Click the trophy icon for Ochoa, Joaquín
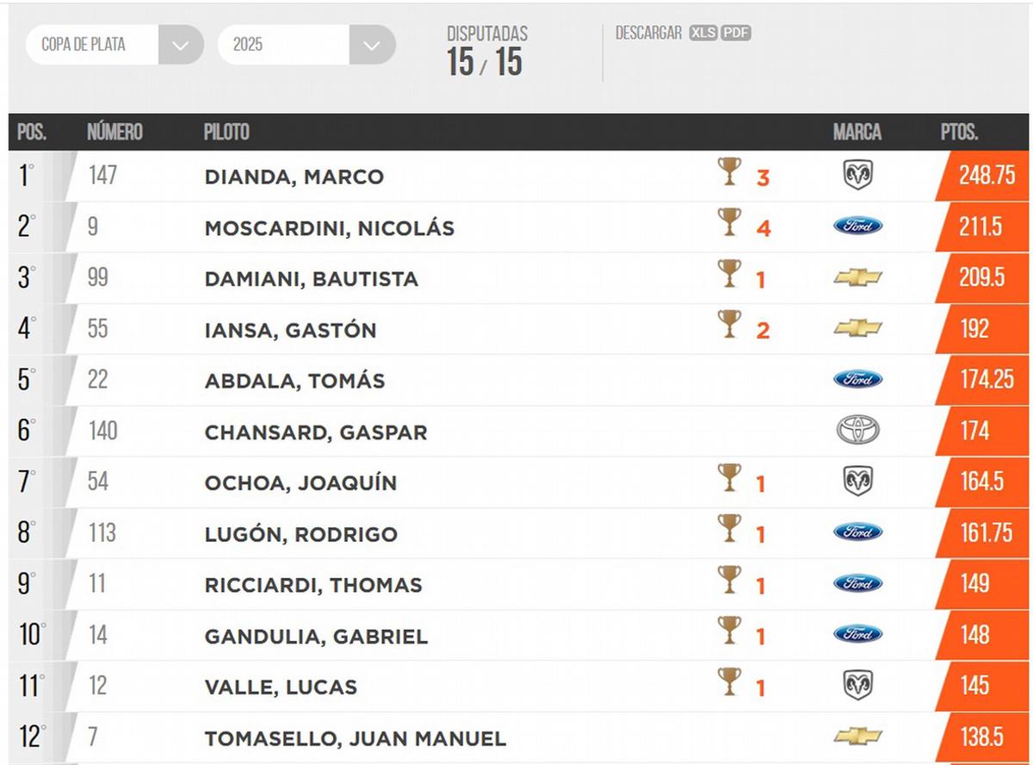1033x765 pixels. click(729, 478)
